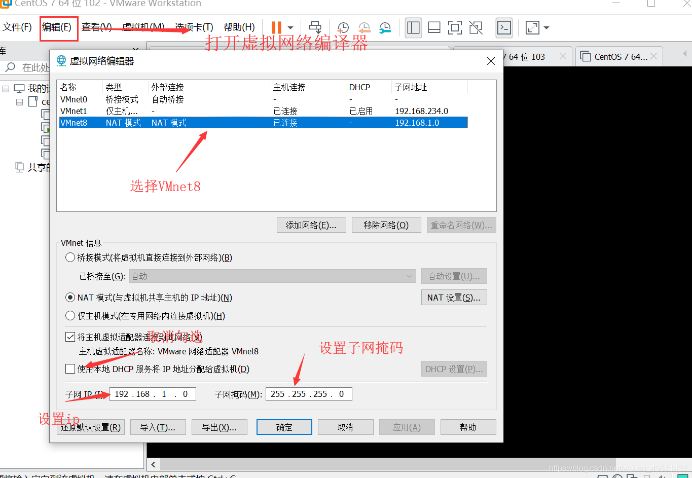This screenshot has width=692, height=478.
Task: Click the 已启用 DHCP cell of VMnet1
Action: coord(361,111)
